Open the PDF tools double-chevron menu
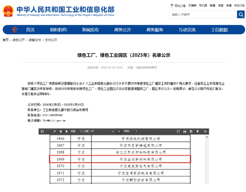Image resolution: width=246 pixels, height=192 pixels. 205,131
